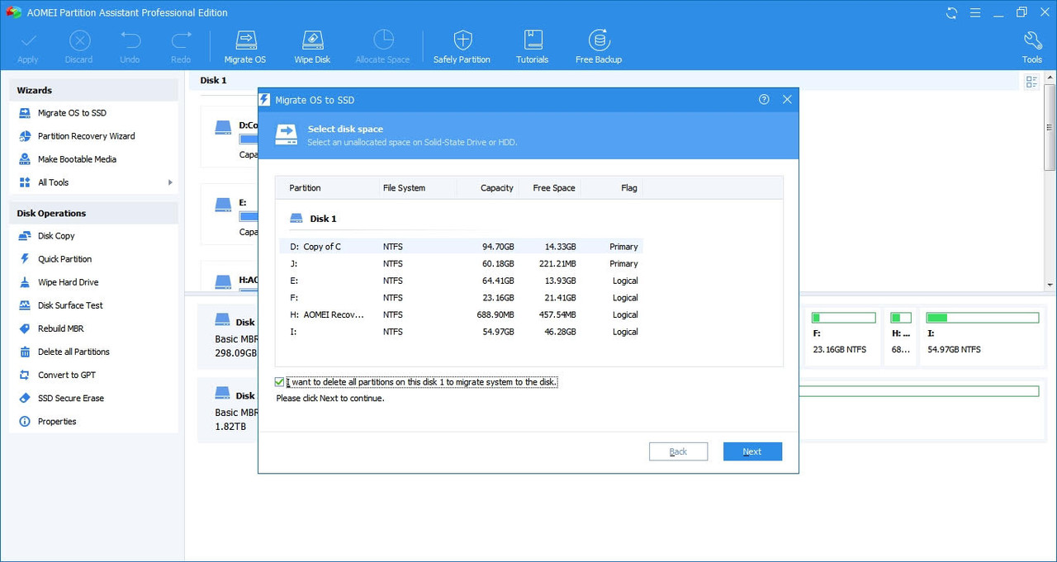Select Convert to GPT
This screenshot has height=562, width=1057.
[66, 375]
